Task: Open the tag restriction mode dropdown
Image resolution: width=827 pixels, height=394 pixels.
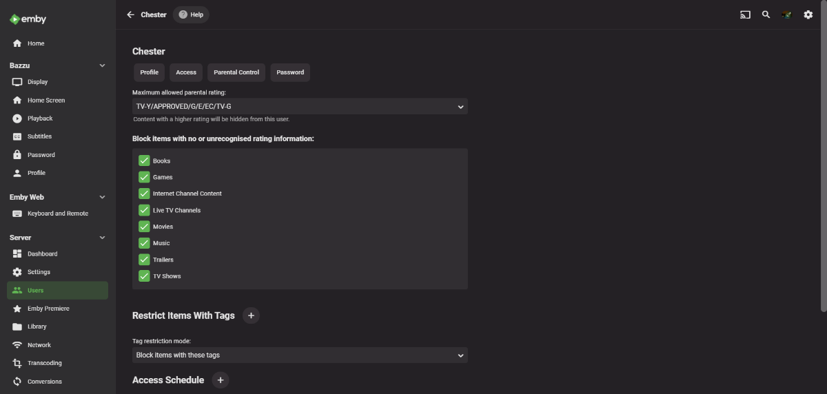Action: click(x=300, y=355)
